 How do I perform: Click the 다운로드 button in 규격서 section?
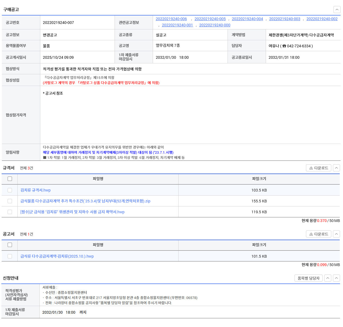318,168
